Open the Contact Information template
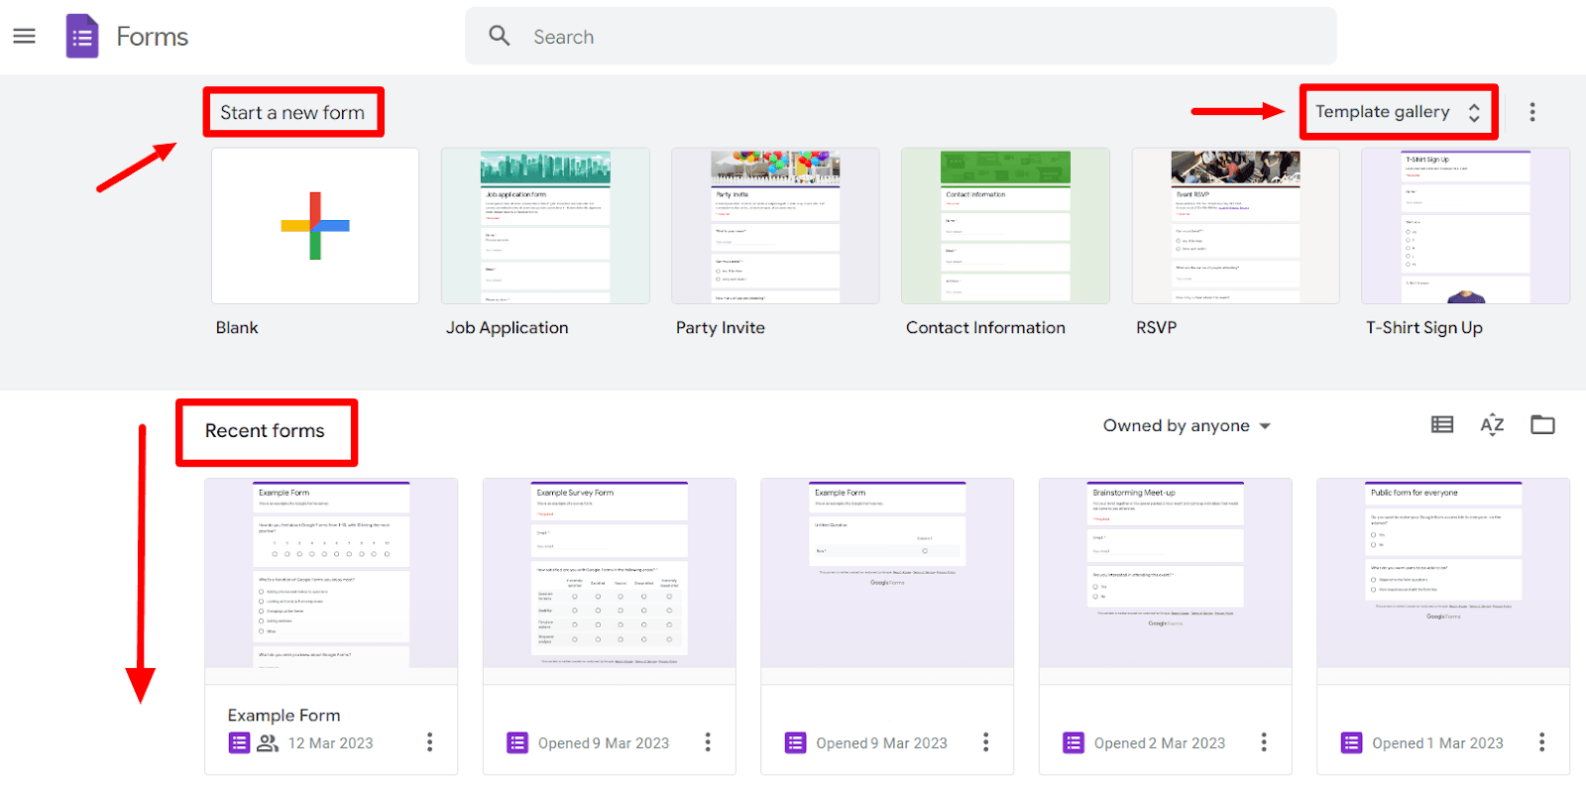The image size is (1586, 789). point(1005,226)
